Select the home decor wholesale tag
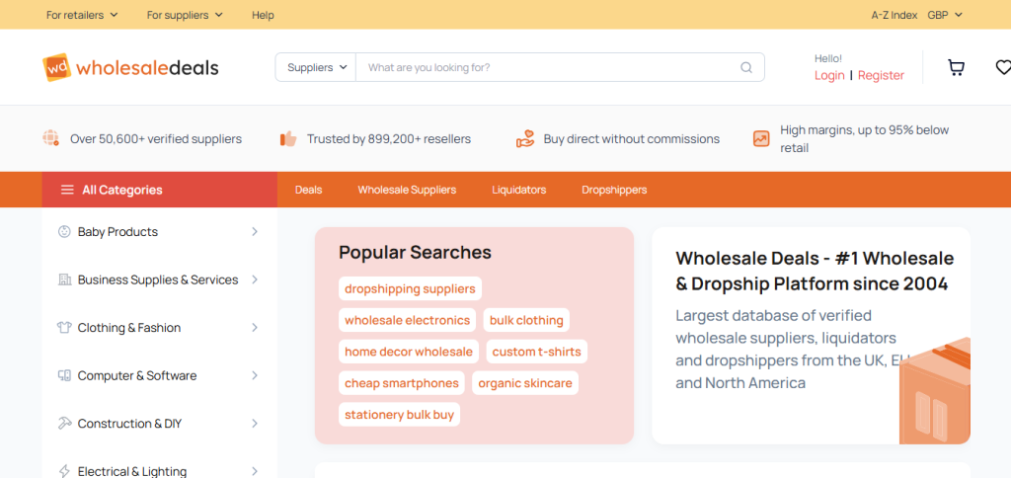 [409, 352]
